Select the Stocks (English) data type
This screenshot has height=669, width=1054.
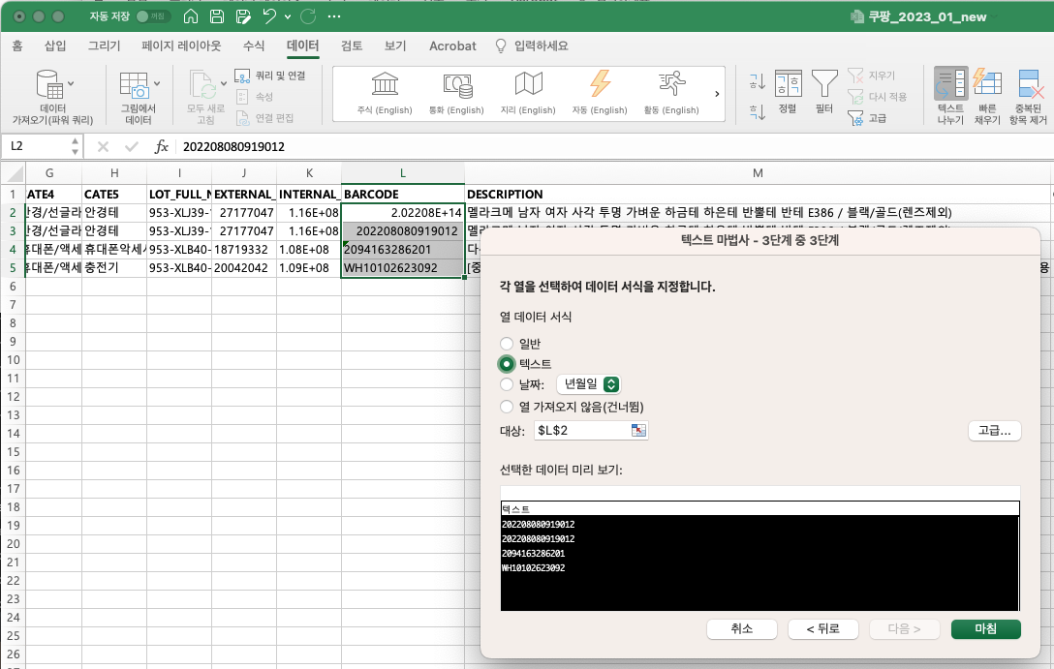tap(385, 85)
